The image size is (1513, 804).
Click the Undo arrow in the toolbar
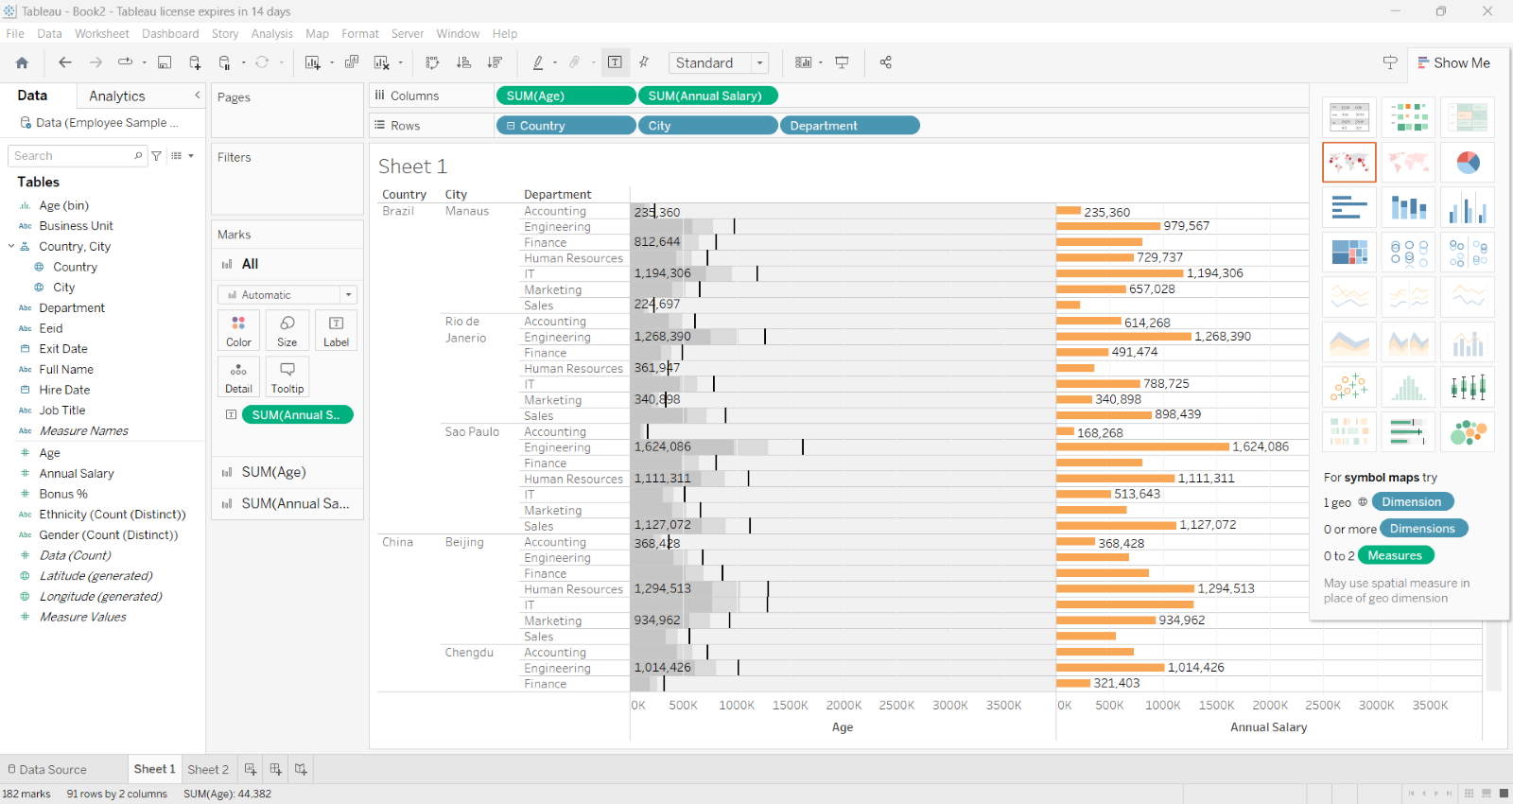tap(65, 62)
